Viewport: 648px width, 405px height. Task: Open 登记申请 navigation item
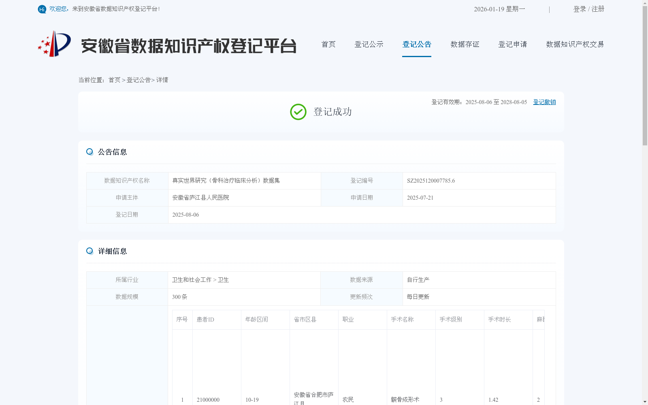point(513,44)
